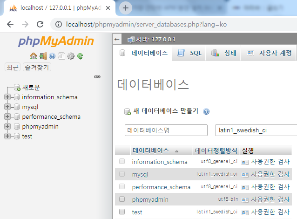Click new database icon beside 새로운
Viewport: 297px width, 219px height.
pos(17,88)
